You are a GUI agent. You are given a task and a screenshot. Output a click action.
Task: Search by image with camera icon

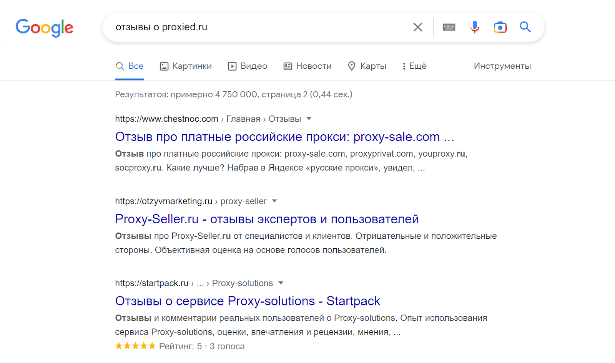tap(500, 27)
